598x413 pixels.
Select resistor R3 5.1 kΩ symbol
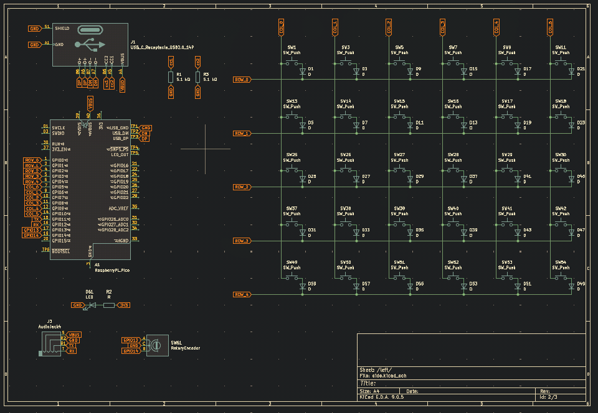pos(197,77)
